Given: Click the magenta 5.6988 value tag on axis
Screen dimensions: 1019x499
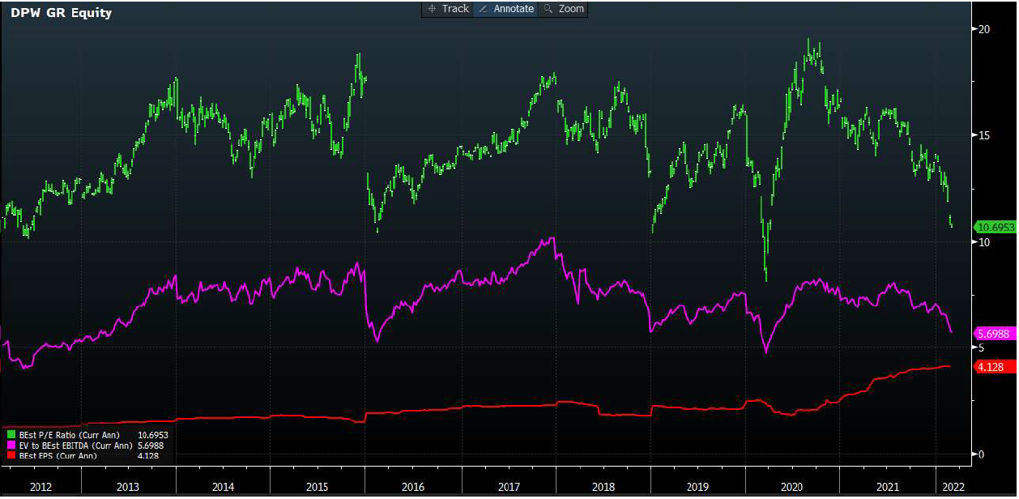Looking at the screenshot, I should click(x=994, y=334).
